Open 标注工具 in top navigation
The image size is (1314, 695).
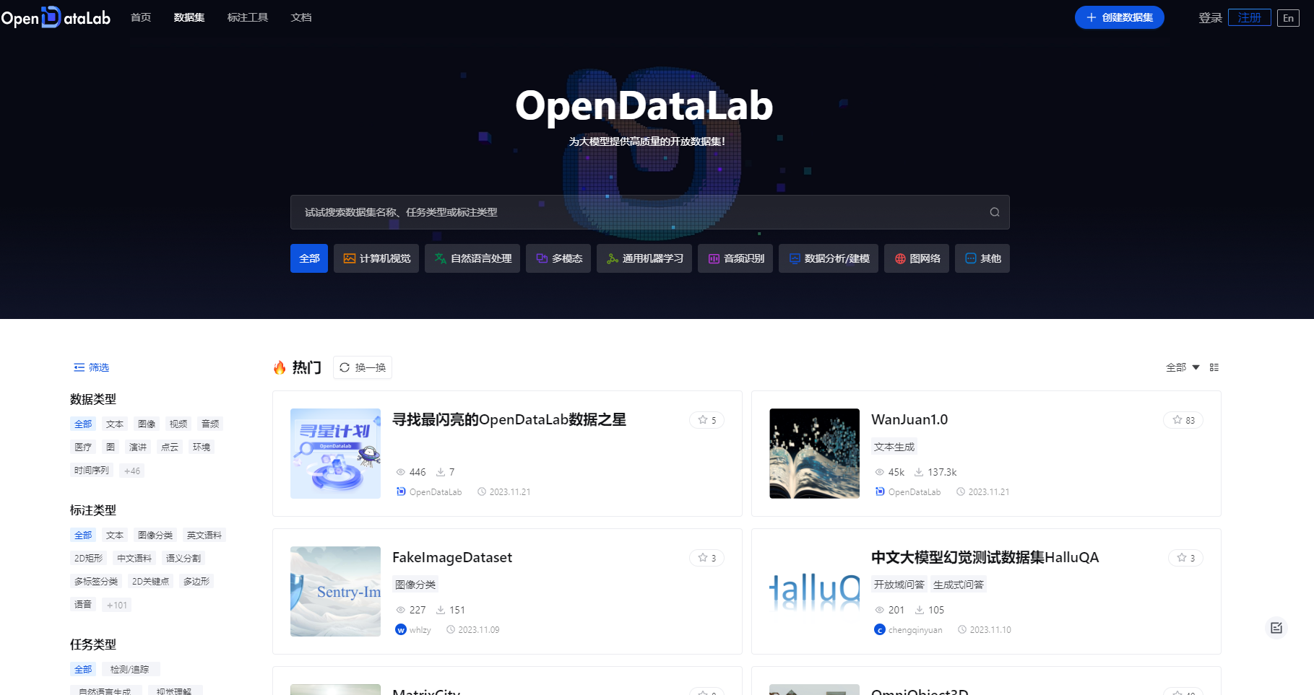coord(248,17)
